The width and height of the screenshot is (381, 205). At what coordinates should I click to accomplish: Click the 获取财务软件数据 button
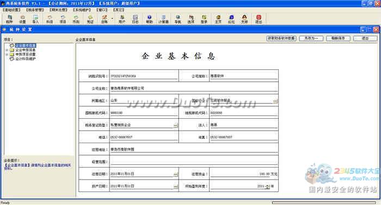[x=281, y=39]
